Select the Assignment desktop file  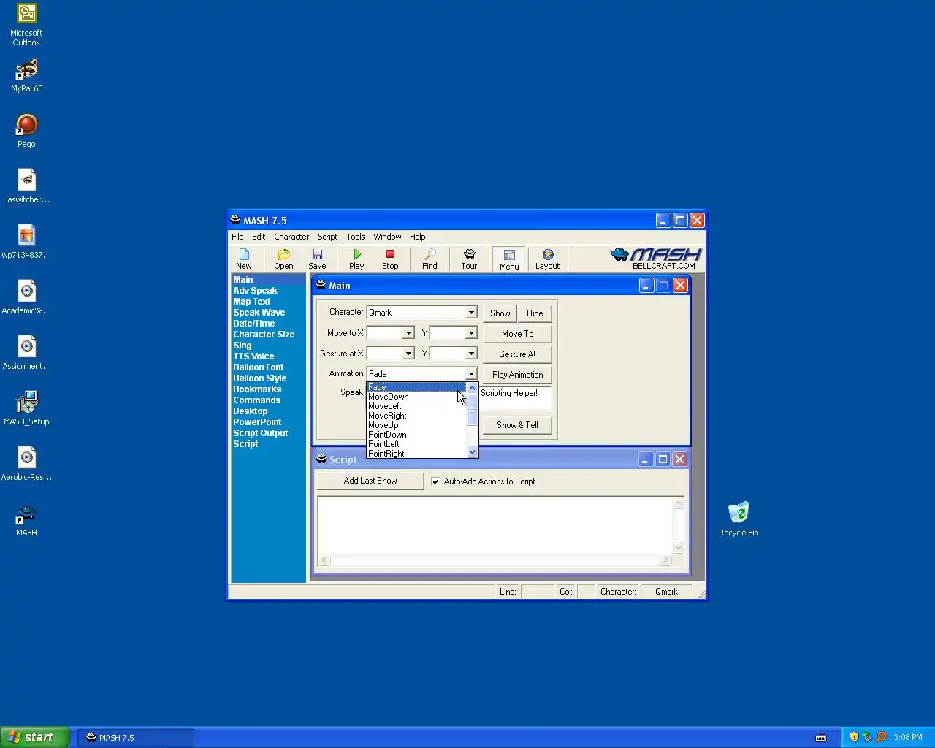(x=26, y=353)
